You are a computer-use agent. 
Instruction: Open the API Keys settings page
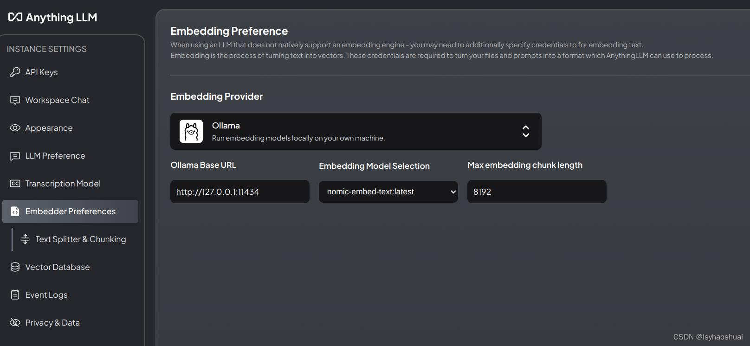(71, 72)
